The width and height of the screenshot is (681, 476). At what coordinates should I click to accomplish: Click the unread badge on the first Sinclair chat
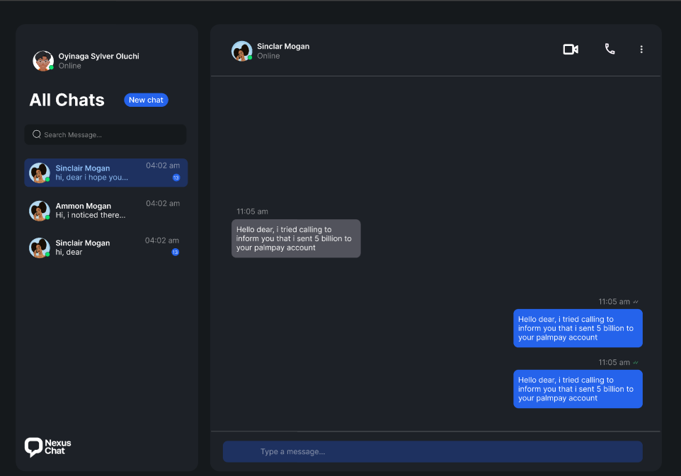click(175, 178)
